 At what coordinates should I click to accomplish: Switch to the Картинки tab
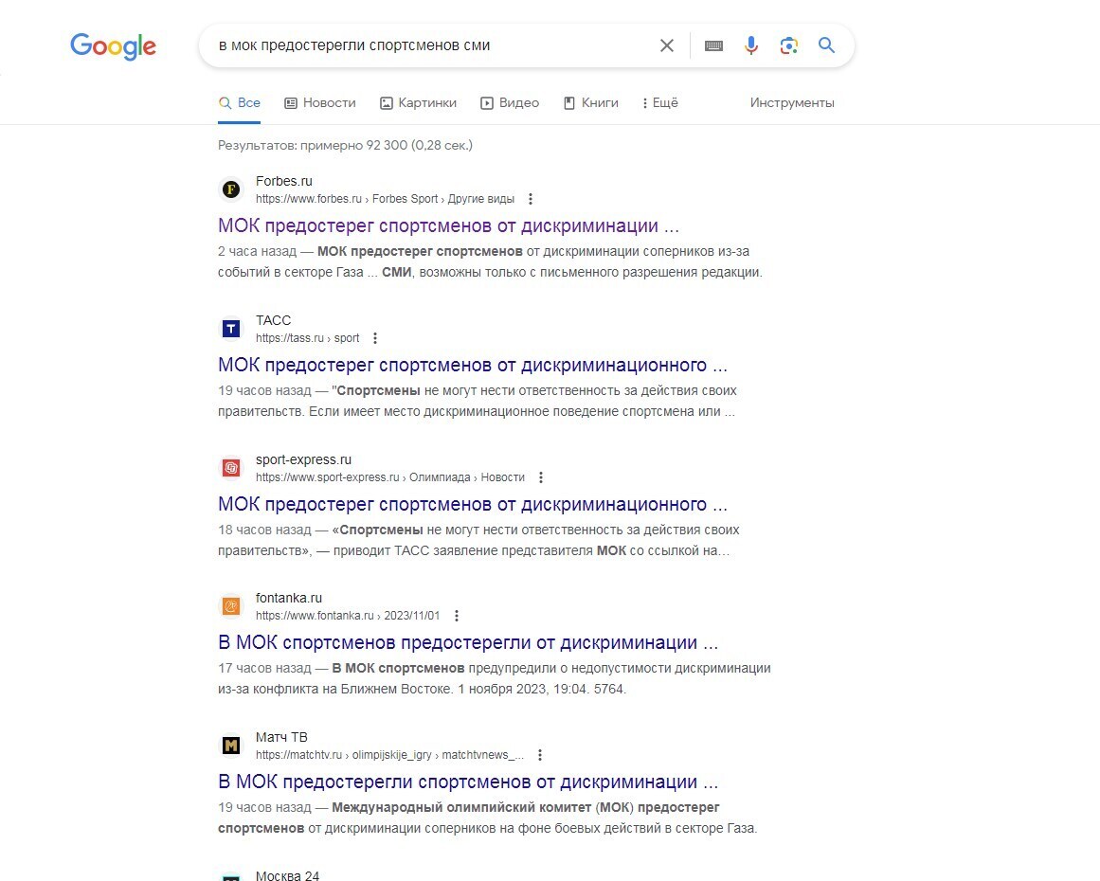click(x=418, y=103)
